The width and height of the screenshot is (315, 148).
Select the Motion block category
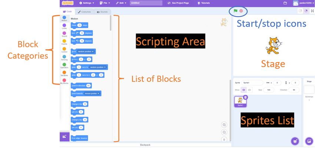click(64, 18)
